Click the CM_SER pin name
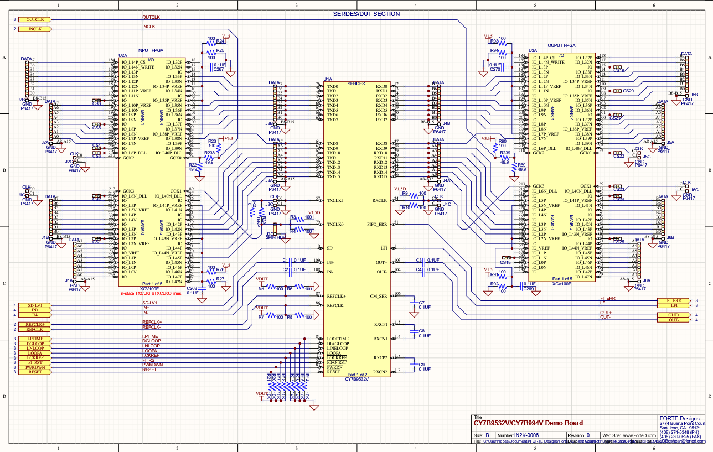The height and width of the screenshot is (452, 713). tap(378, 295)
